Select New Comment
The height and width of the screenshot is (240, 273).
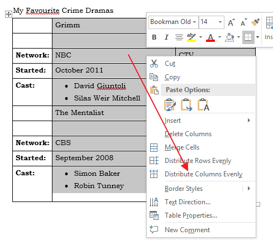tap(201, 230)
